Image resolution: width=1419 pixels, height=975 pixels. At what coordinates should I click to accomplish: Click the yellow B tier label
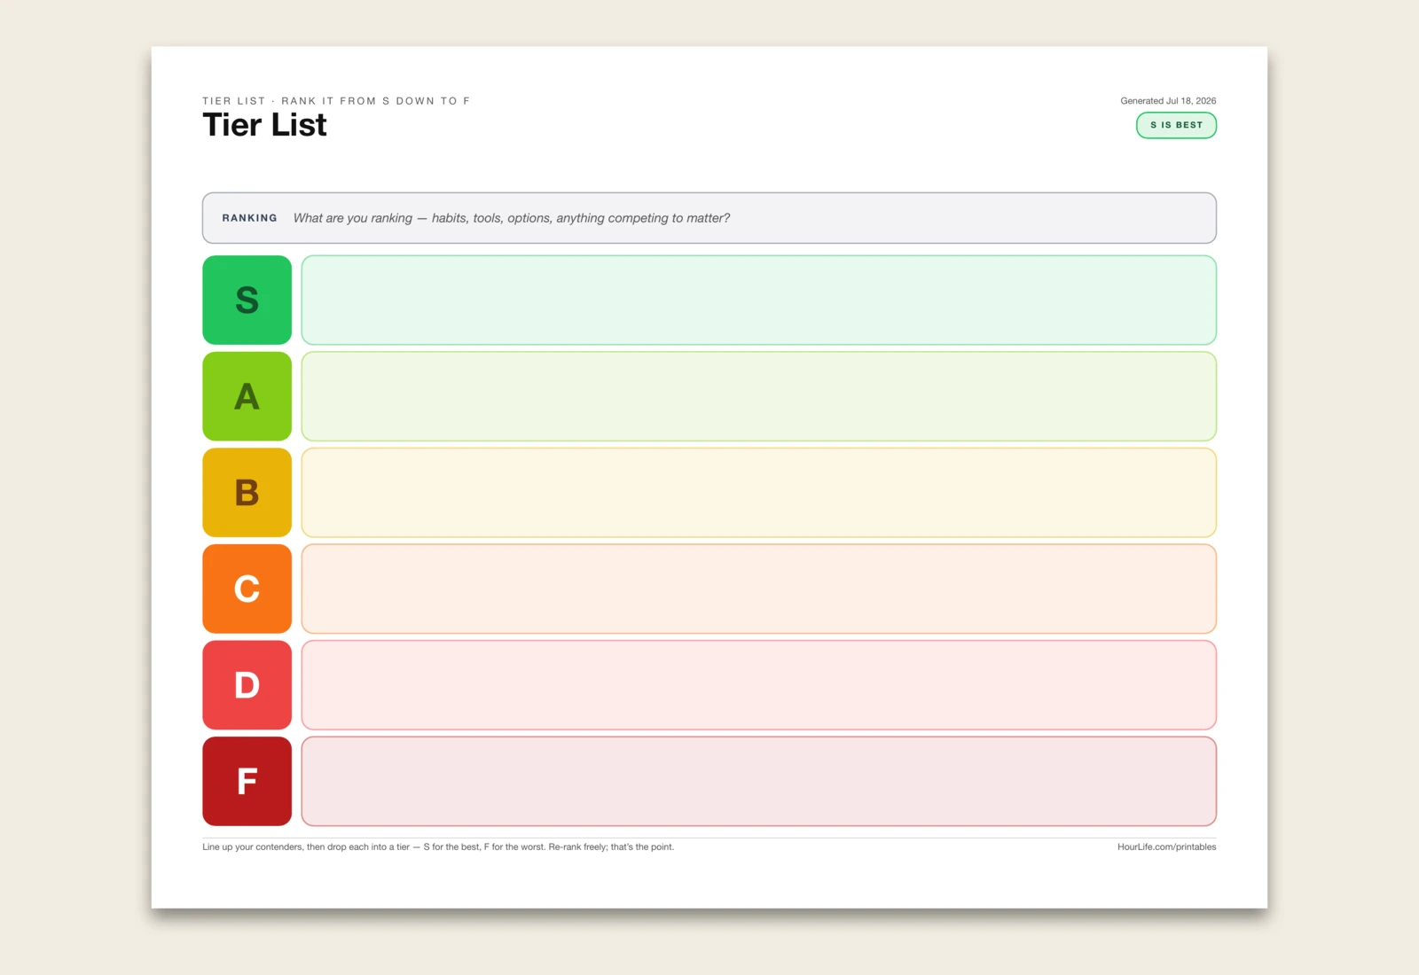[x=247, y=492]
